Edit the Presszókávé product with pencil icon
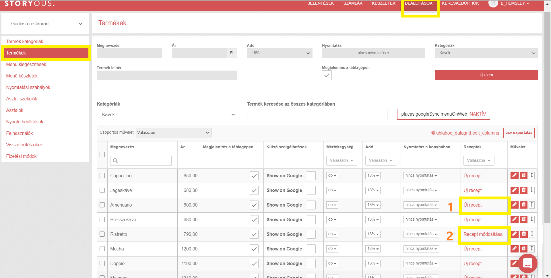551x278 pixels. coord(515,219)
